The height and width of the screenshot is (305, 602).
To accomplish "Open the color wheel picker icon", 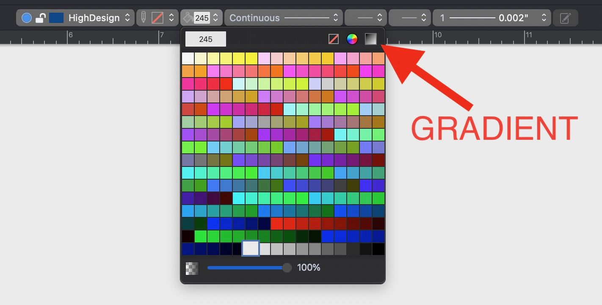I will click(352, 39).
